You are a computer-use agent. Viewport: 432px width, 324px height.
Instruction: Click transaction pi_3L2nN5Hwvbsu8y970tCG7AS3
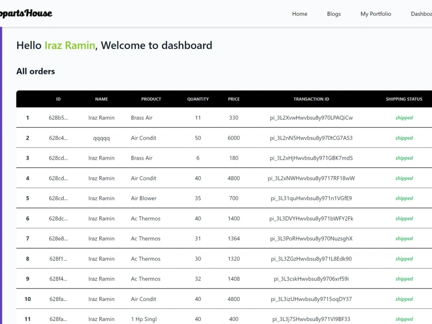pyautogui.click(x=311, y=138)
